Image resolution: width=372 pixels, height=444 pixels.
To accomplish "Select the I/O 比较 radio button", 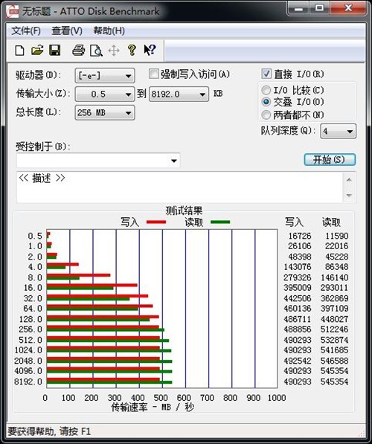I will coord(266,90).
